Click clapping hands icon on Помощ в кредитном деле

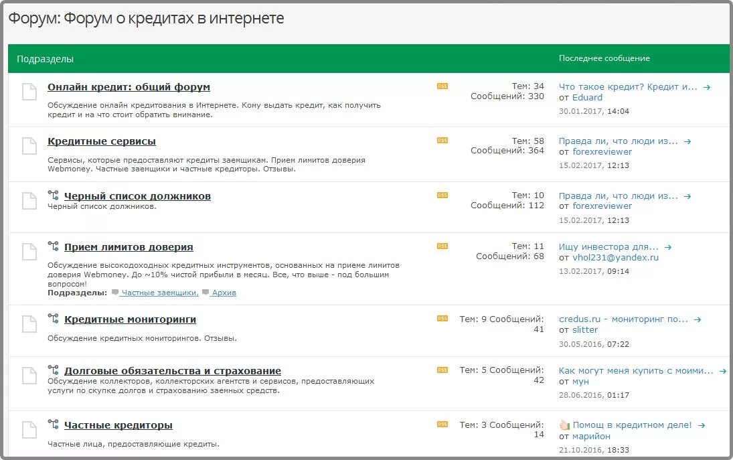[x=566, y=425]
